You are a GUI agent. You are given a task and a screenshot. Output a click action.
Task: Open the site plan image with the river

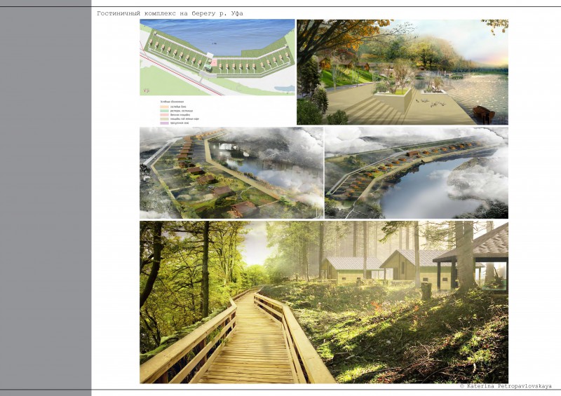[217, 57]
